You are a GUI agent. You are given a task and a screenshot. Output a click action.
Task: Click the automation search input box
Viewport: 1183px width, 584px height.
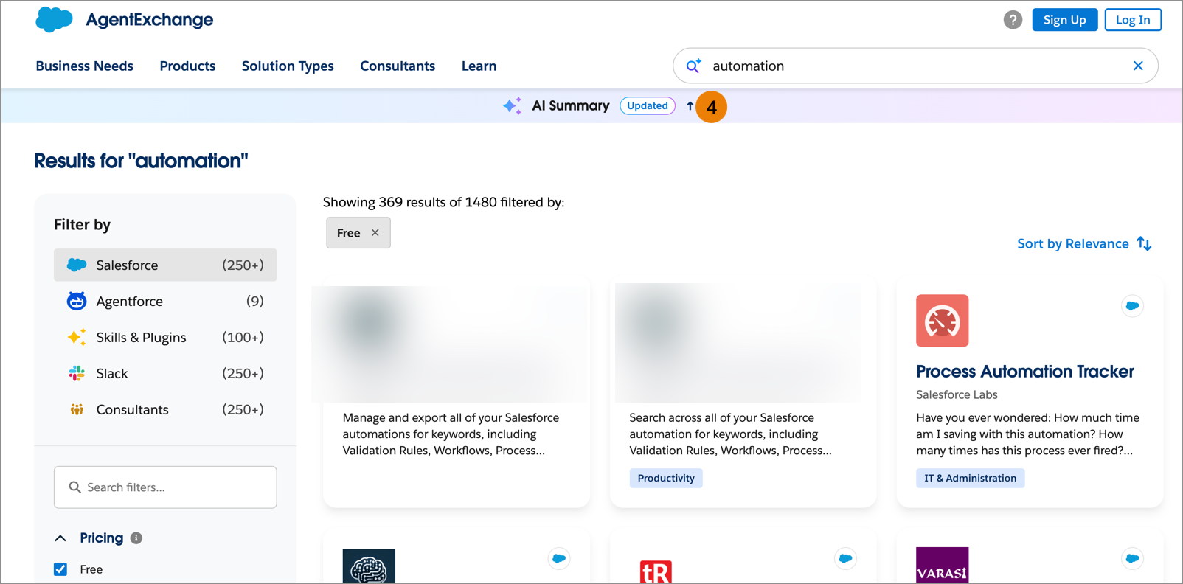tap(915, 66)
